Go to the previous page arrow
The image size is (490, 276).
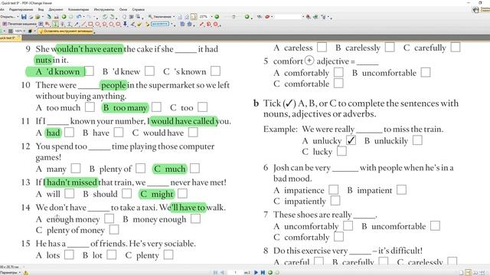click(222, 273)
